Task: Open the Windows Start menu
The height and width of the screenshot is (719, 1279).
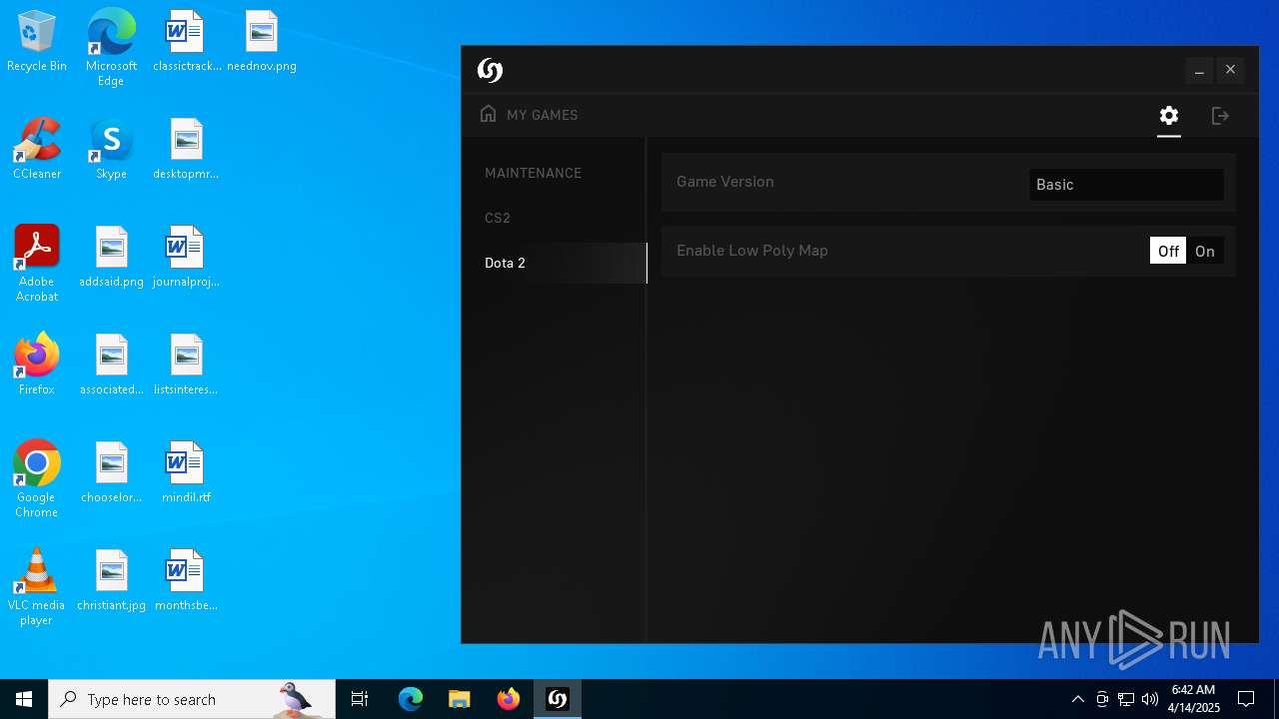Action: (x=24, y=699)
